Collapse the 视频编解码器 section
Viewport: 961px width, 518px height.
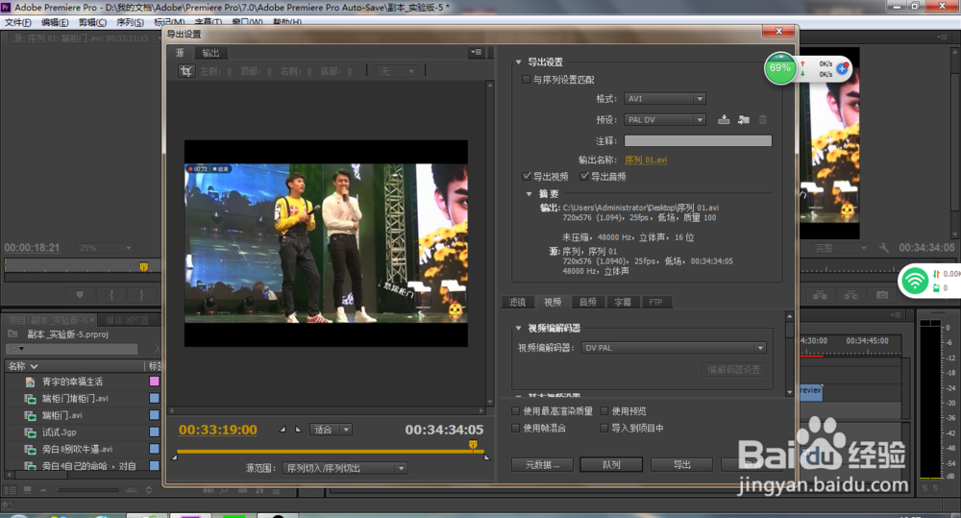pyautogui.click(x=519, y=328)
